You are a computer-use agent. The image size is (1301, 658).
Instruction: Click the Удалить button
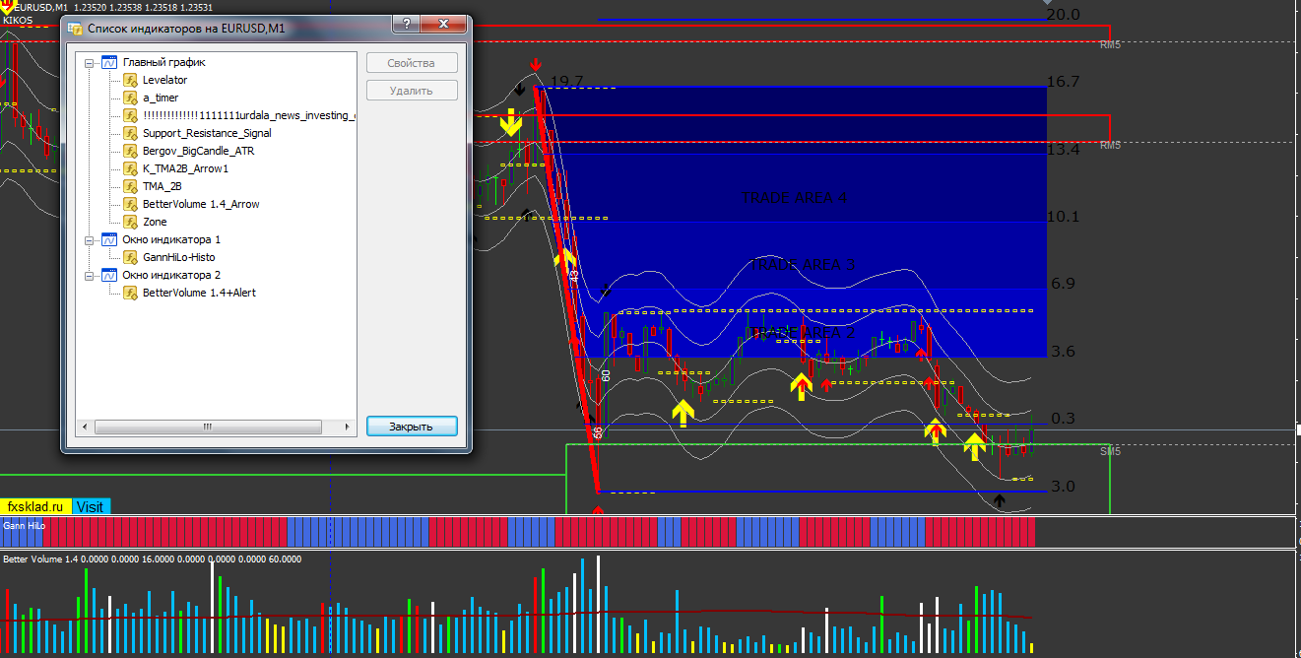point(412,91)
